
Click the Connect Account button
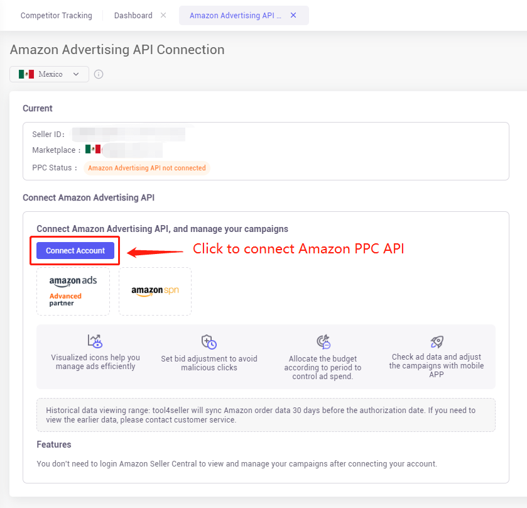pyautogui.click(x=75, y=251)
